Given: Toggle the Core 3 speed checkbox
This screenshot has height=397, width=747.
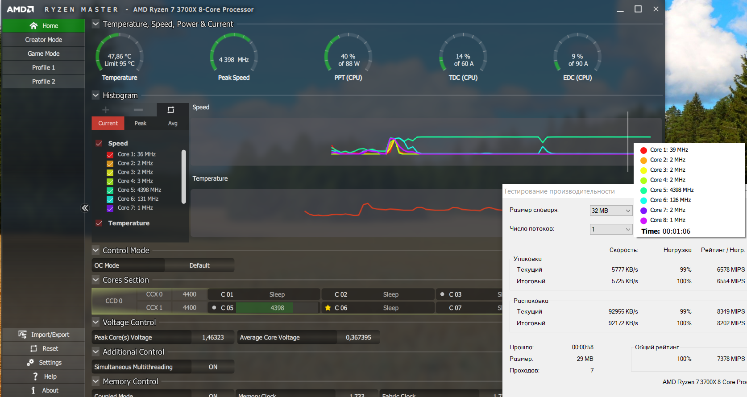Looking at the screenshot, I should coord(110,173).
